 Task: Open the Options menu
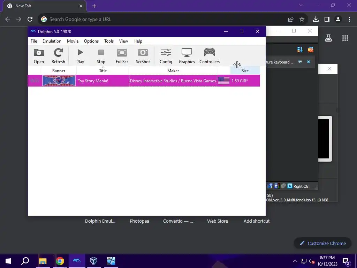[x=91, y=41]
